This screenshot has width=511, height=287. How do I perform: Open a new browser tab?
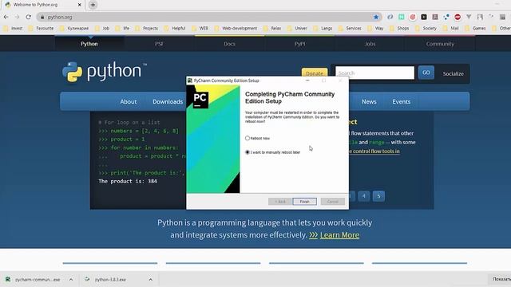coord(93,5)
